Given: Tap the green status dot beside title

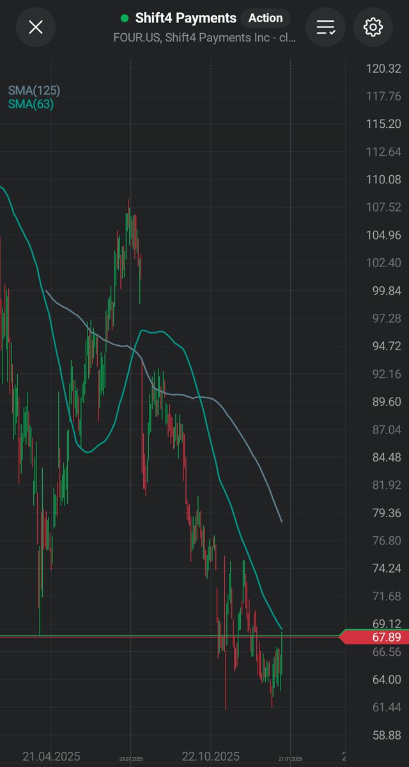Looking at the screenshot, I should 125,19.
